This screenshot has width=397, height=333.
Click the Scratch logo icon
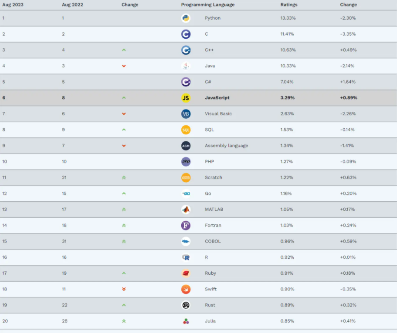coord(186,178)
